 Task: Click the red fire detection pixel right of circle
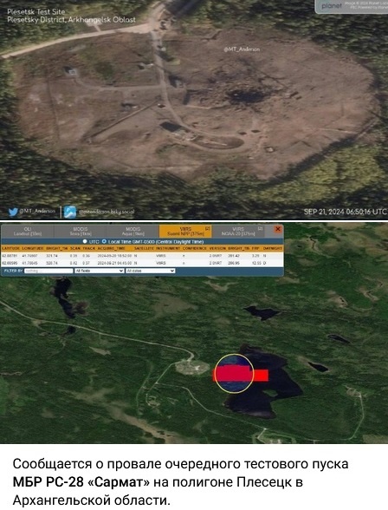261,375
